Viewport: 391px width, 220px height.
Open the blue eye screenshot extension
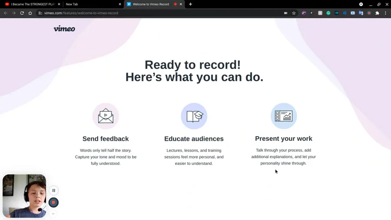point(353,13)
